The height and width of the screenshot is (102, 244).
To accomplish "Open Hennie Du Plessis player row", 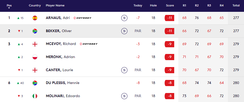I will [x=122, y=83].
